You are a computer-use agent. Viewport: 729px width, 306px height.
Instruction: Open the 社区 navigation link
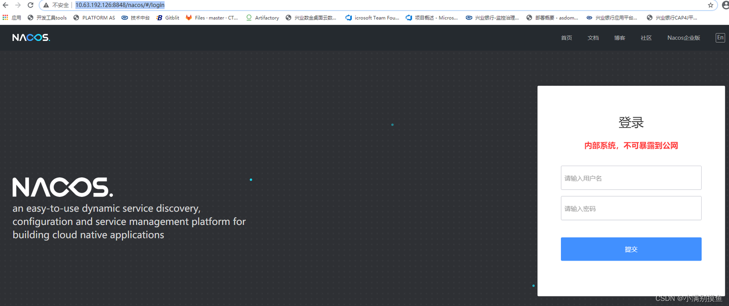pyautogui.click(x=646, y=38)
